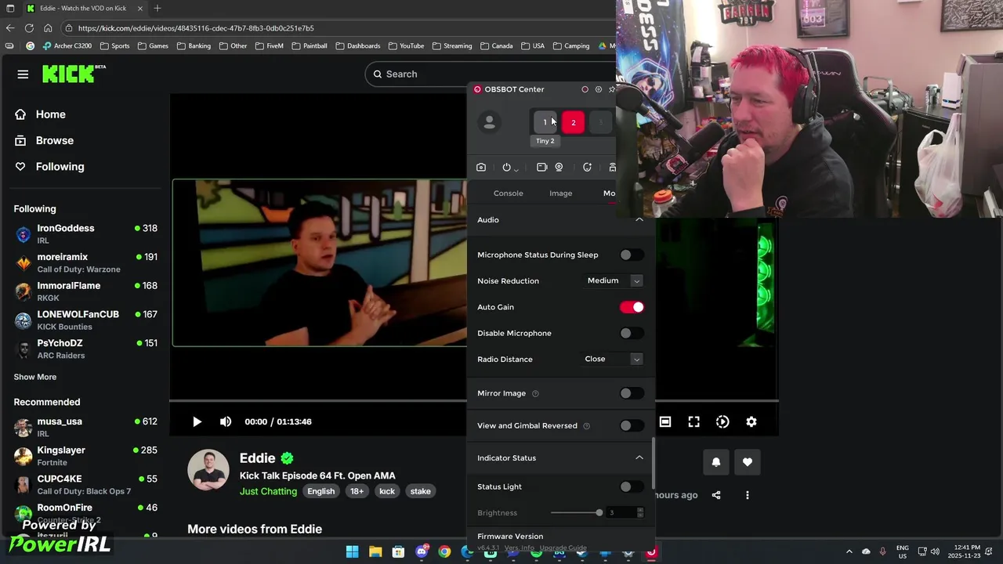Open the FiveM bookmarks folder
This screenshot has width=1003, height=564.
pyautogui.click(x=269, y=46)
